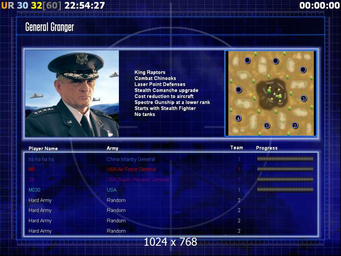Select player M0 in red
The width and height of the screenshot is (341, 256).
[32, 169]
